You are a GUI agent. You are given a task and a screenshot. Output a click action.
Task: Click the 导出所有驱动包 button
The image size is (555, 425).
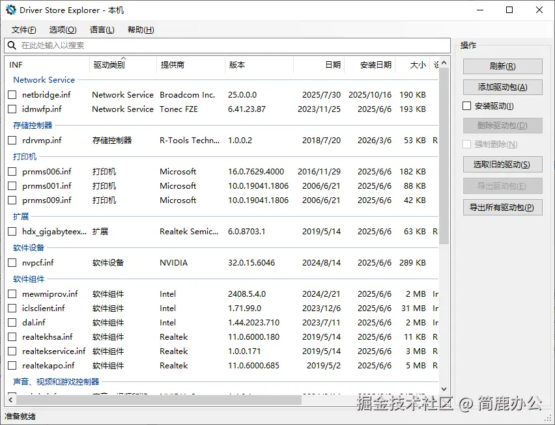click(x=502, y=206)
